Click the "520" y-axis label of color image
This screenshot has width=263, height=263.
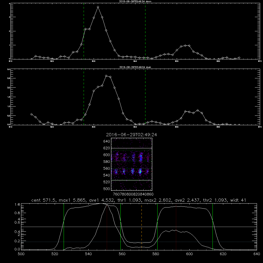coord(107,182)
